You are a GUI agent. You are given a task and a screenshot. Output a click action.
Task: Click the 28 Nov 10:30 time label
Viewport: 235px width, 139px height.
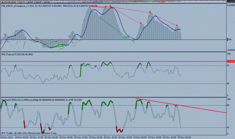(x=110, y=137)
